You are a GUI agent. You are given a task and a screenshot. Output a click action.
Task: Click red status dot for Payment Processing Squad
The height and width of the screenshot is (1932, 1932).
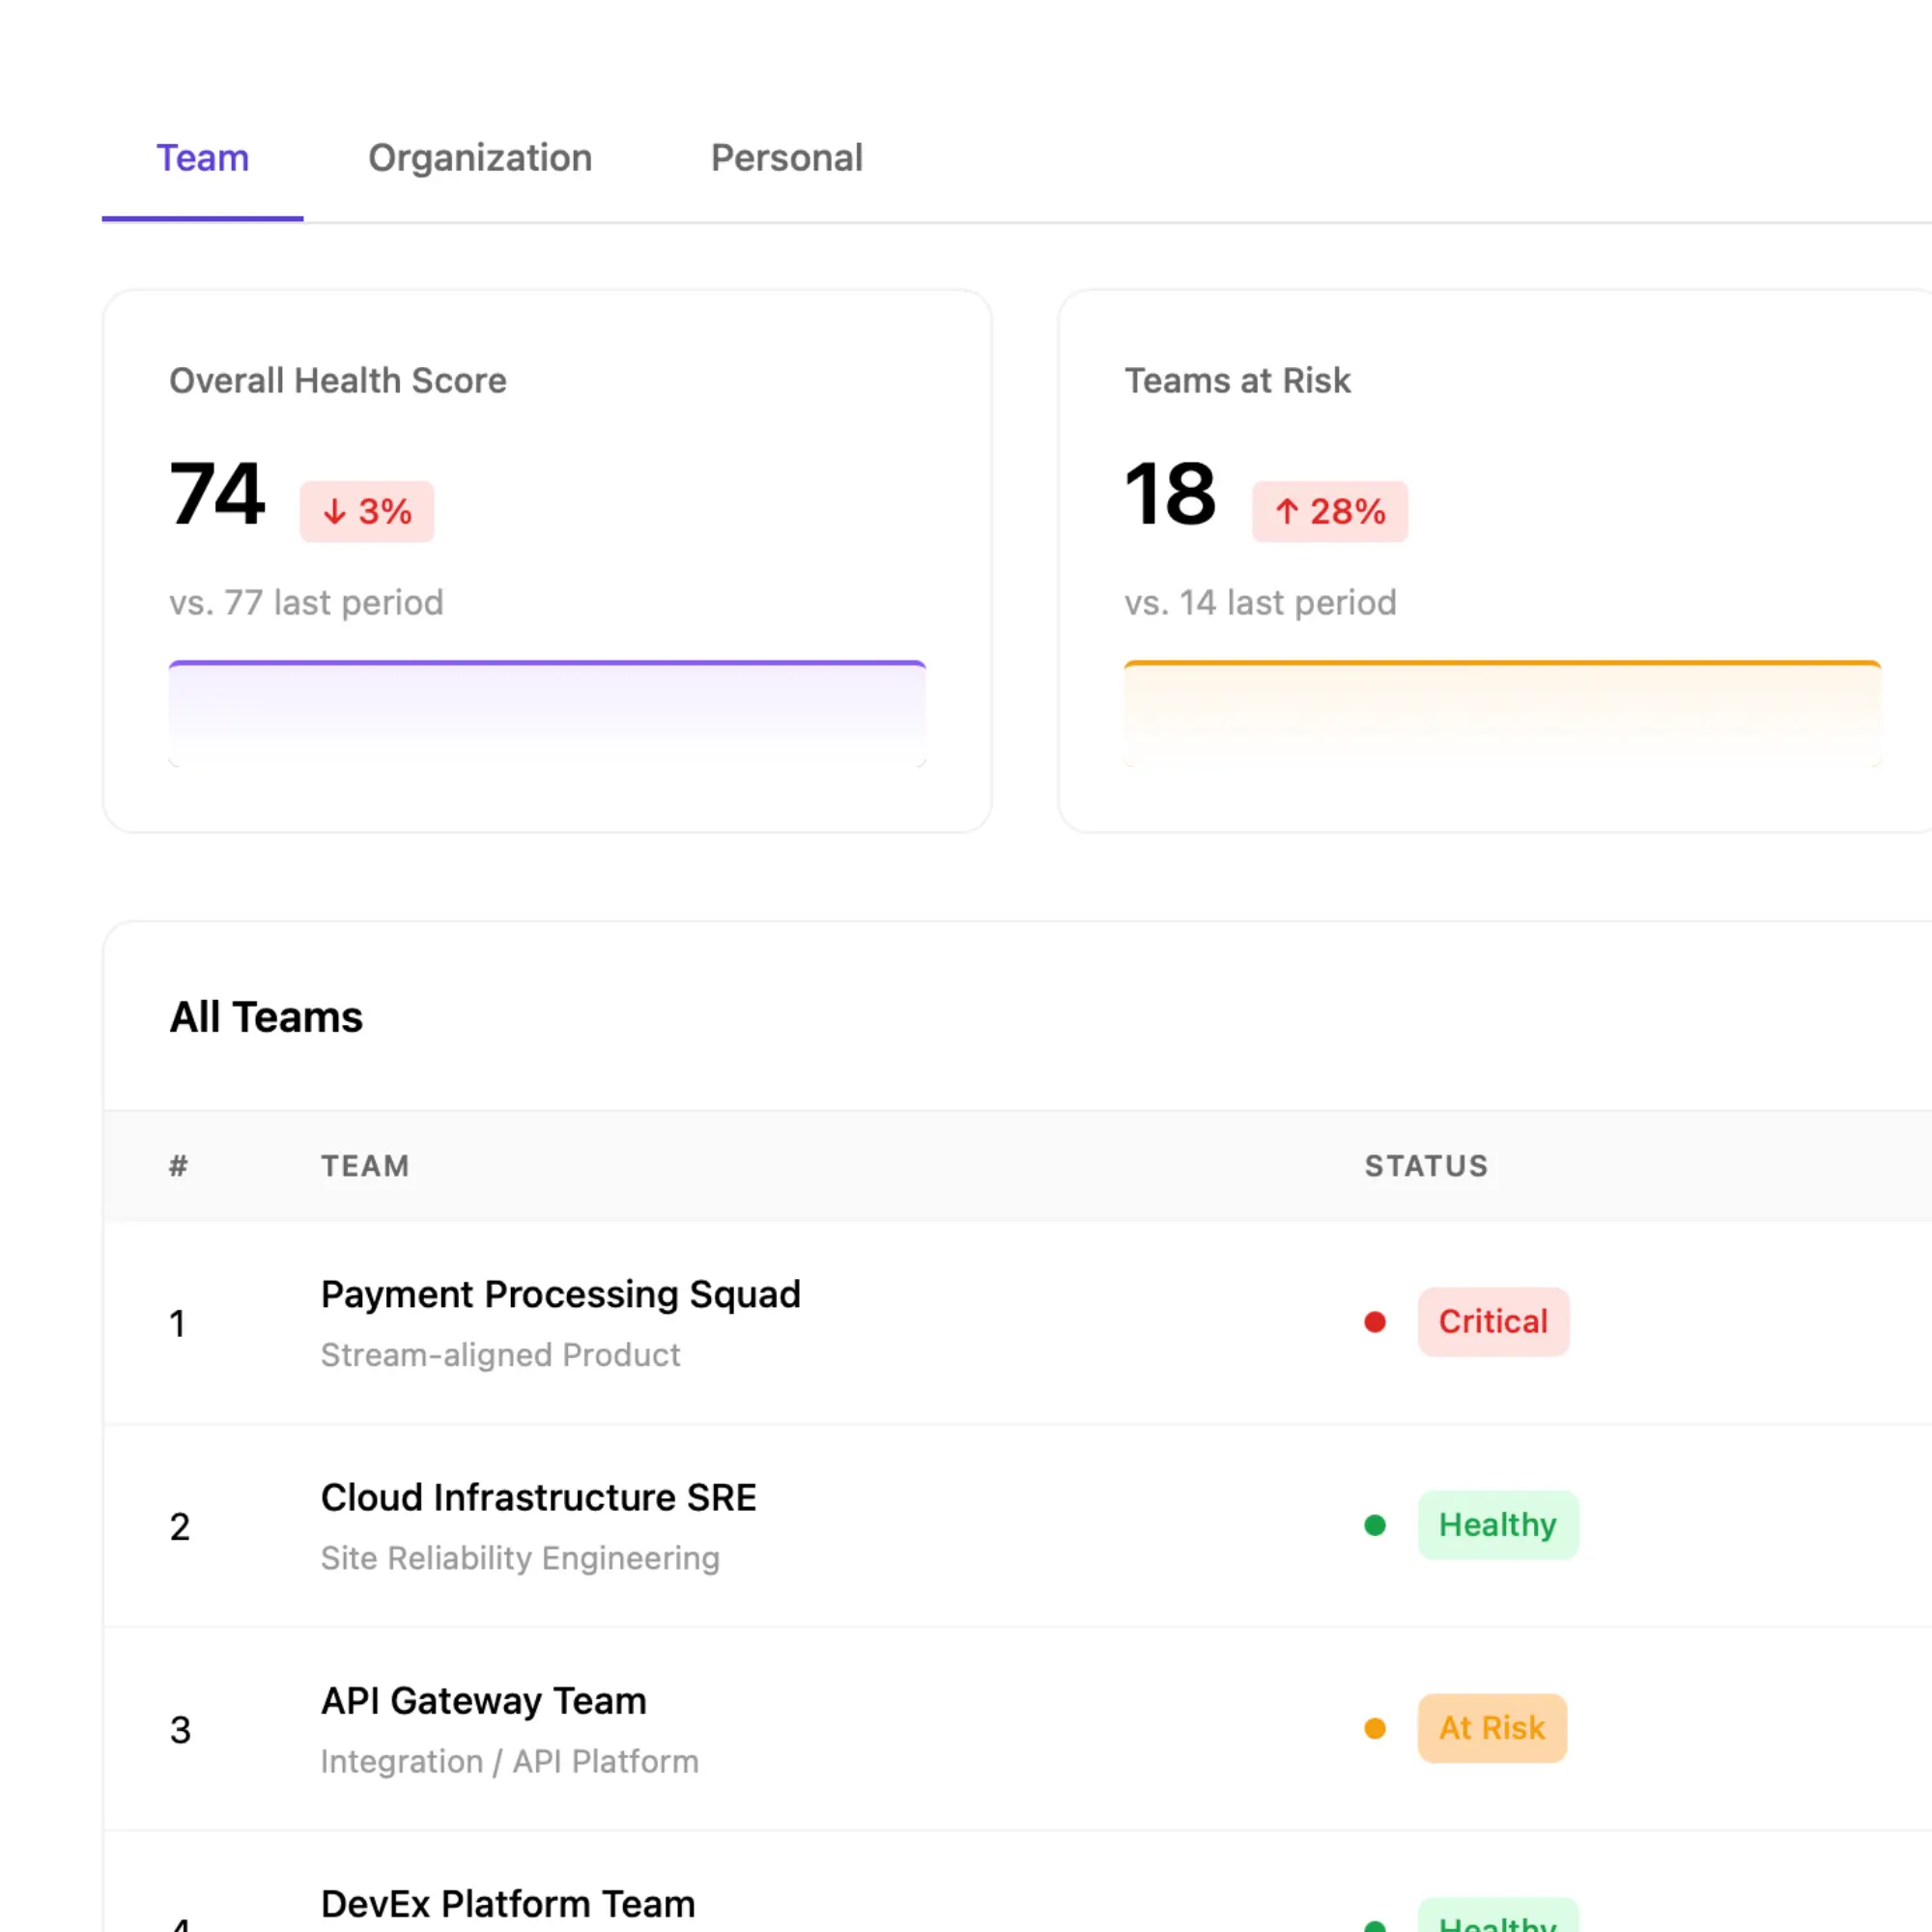(x=1375, y=1322)
